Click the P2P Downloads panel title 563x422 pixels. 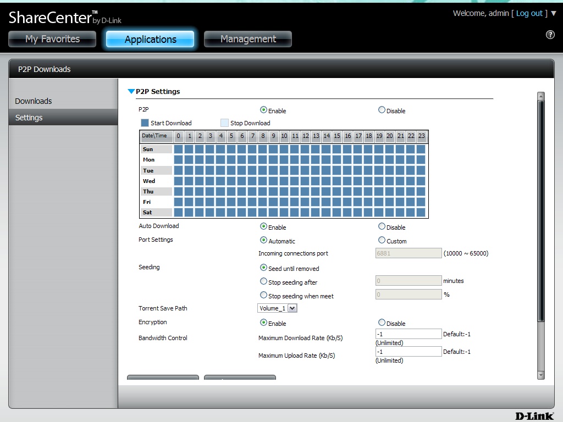[x=44, y=69]
